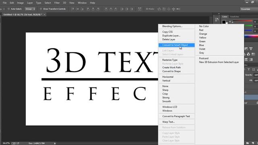Click the 3D slide mode icon
This screenshot has width=258, height=145.
click(x=173, y=9)
